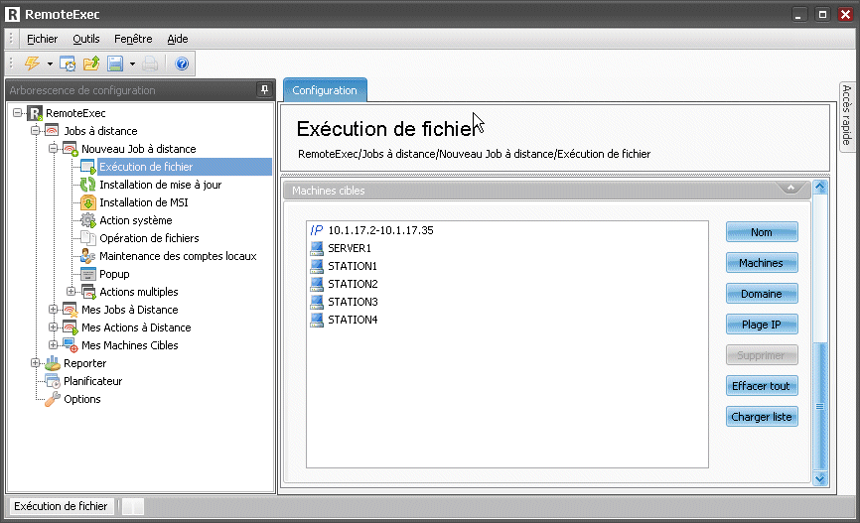
Task: Select Installation de MSI tree item
Action: (x=144, y=202)
